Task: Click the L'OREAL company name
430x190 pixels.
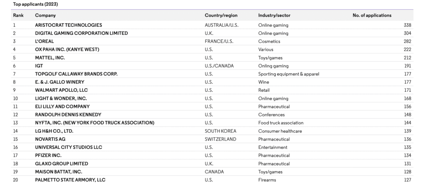Action: (45, 42)
